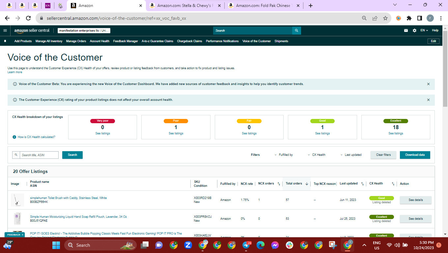Switch to the Stella & Chewy's tab
Image resolution: width=448 pixels, height=253 pixels.
coord(185,6)
